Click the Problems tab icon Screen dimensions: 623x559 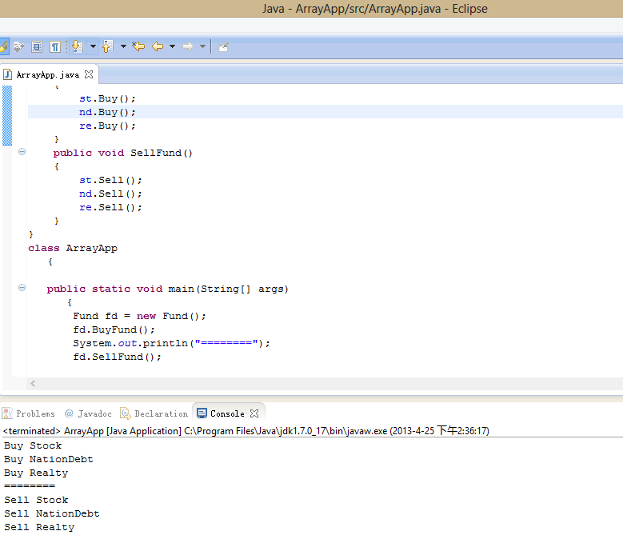point(7,413)
